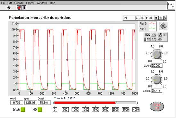Open X axis format x.xx dropdown
This screenshot has height=118, width=176.
(x=154, y=35)
